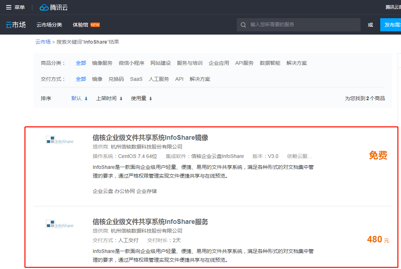Open 体验馆 menu item
The height and width of the screenshot is (269, 401).
point(80,25)
